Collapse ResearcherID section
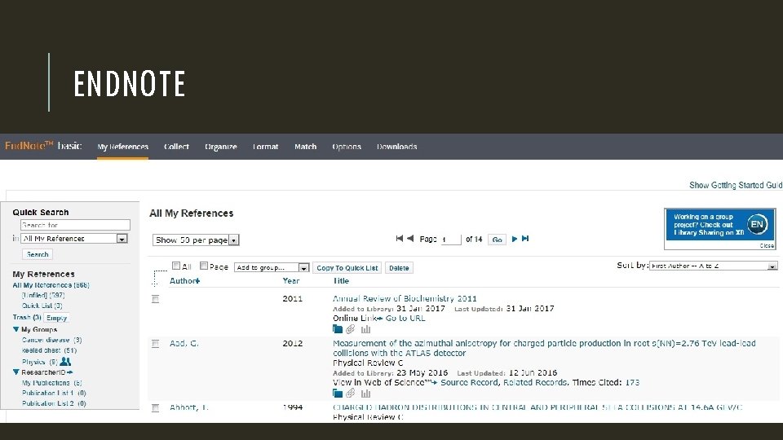The image size is (783, 440). pos(16,372)
